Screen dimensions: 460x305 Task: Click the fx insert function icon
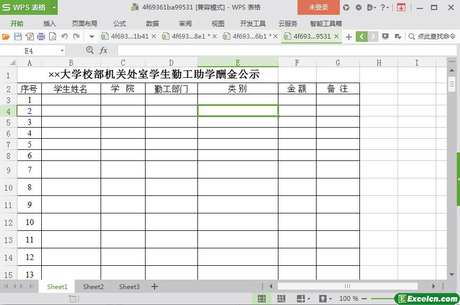point(104,50)
